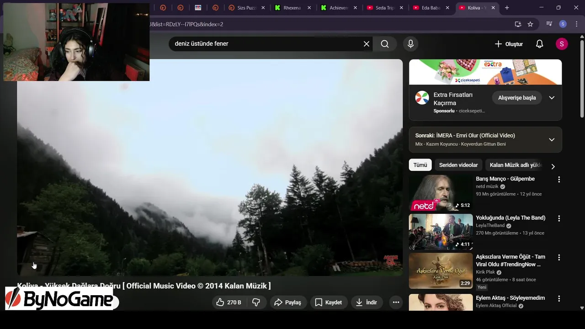Viewport: 585px width, 329px height.
Task: Open options for Aşksızlara Verme Öğüt
Action: (x=558, y=258)
